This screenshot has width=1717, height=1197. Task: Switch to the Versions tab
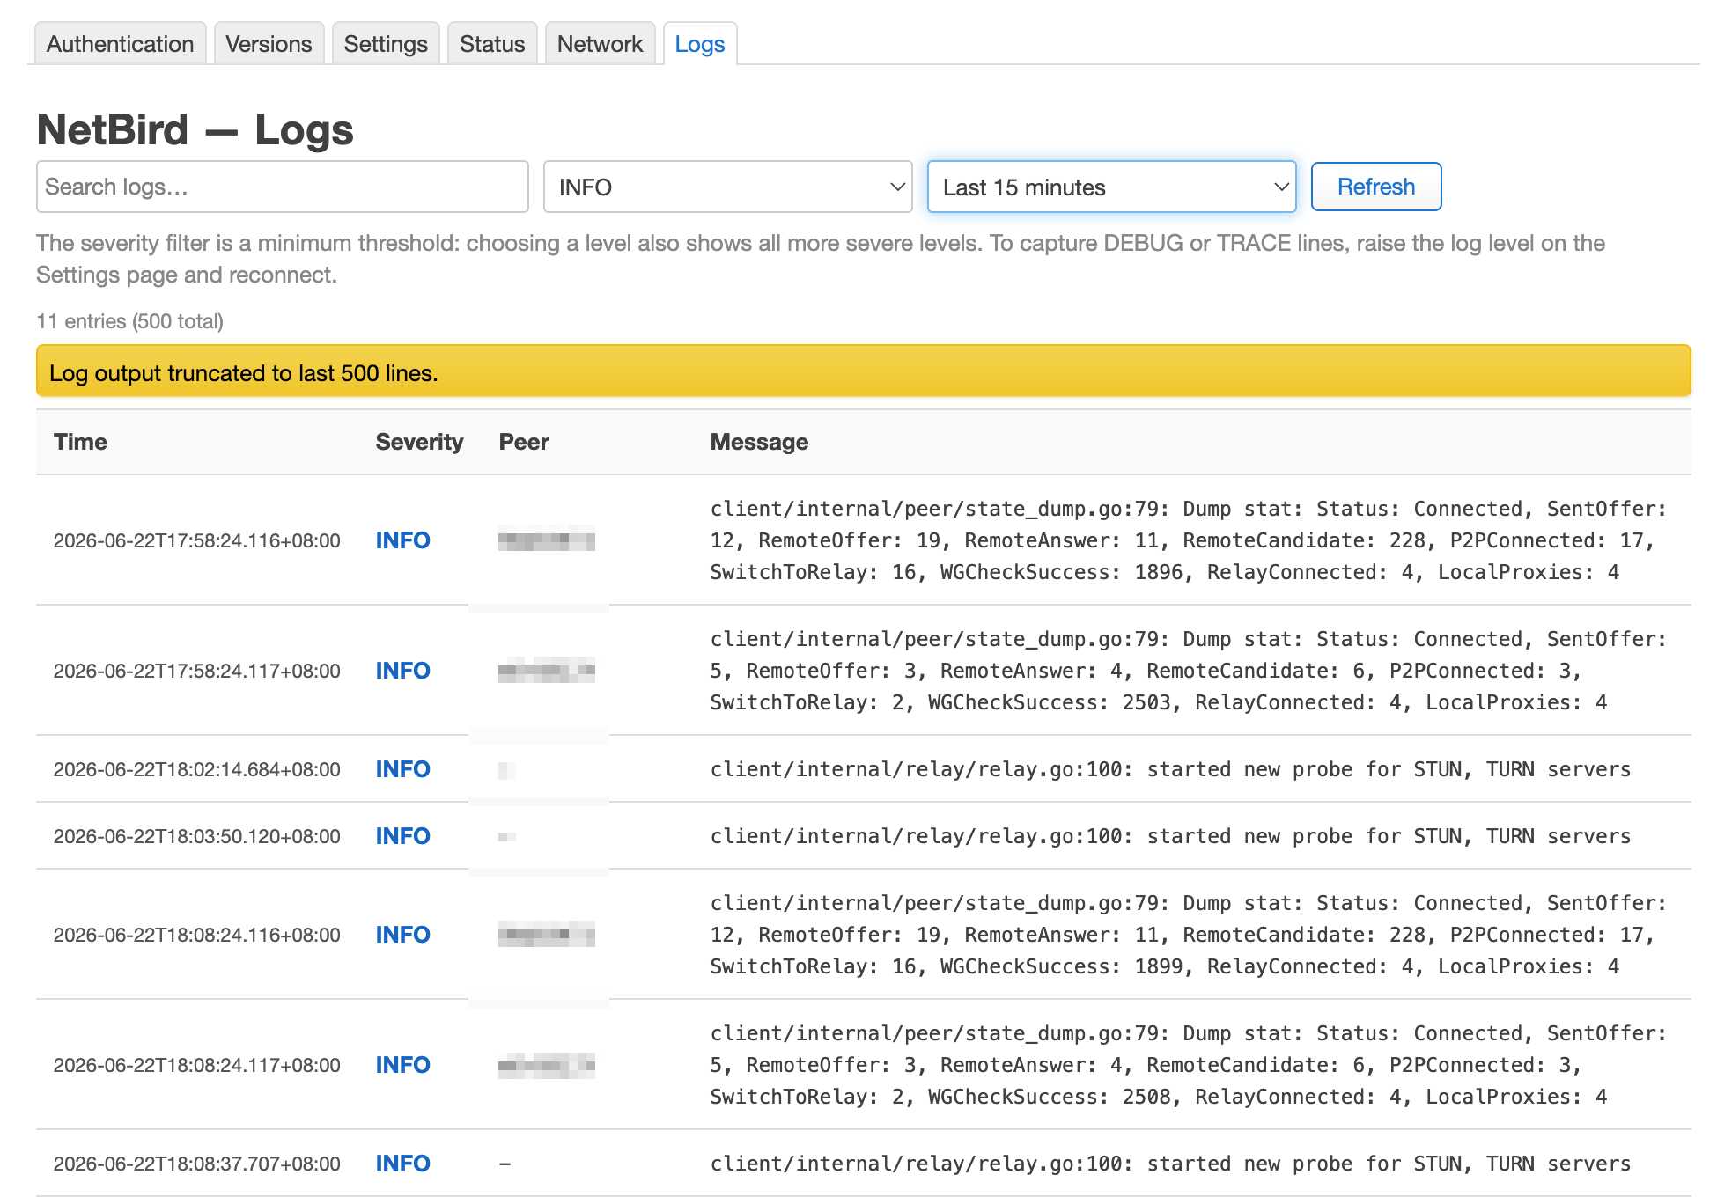pyautogui.click(x=269, y=44)
